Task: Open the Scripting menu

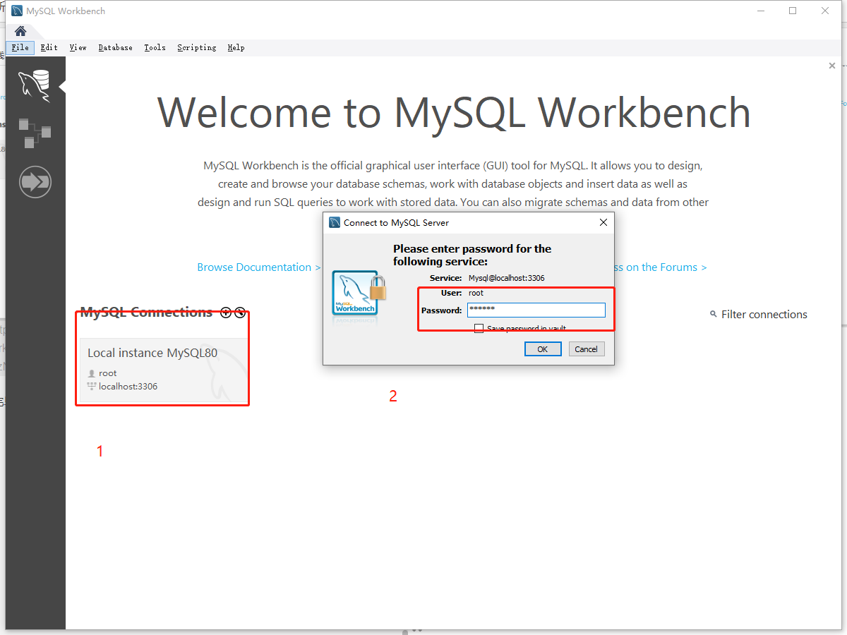Action: (x=197, y=47)
